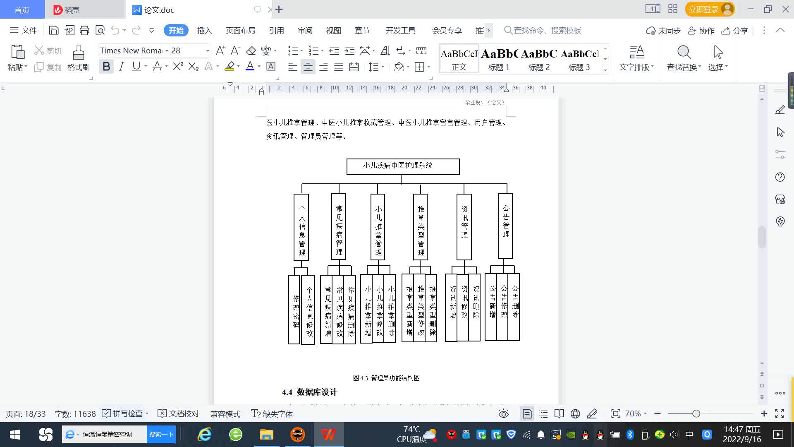Click the zoom slider handle

tap(696, 413)
